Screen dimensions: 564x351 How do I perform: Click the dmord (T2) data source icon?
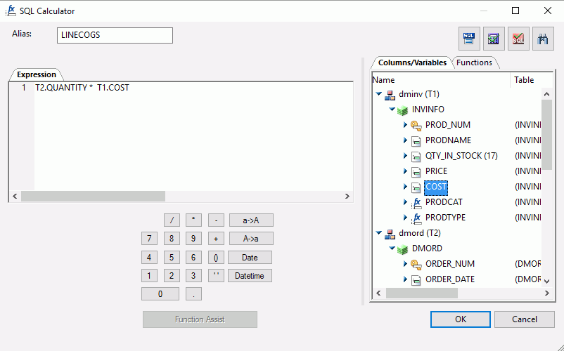(x=390, y=234)
